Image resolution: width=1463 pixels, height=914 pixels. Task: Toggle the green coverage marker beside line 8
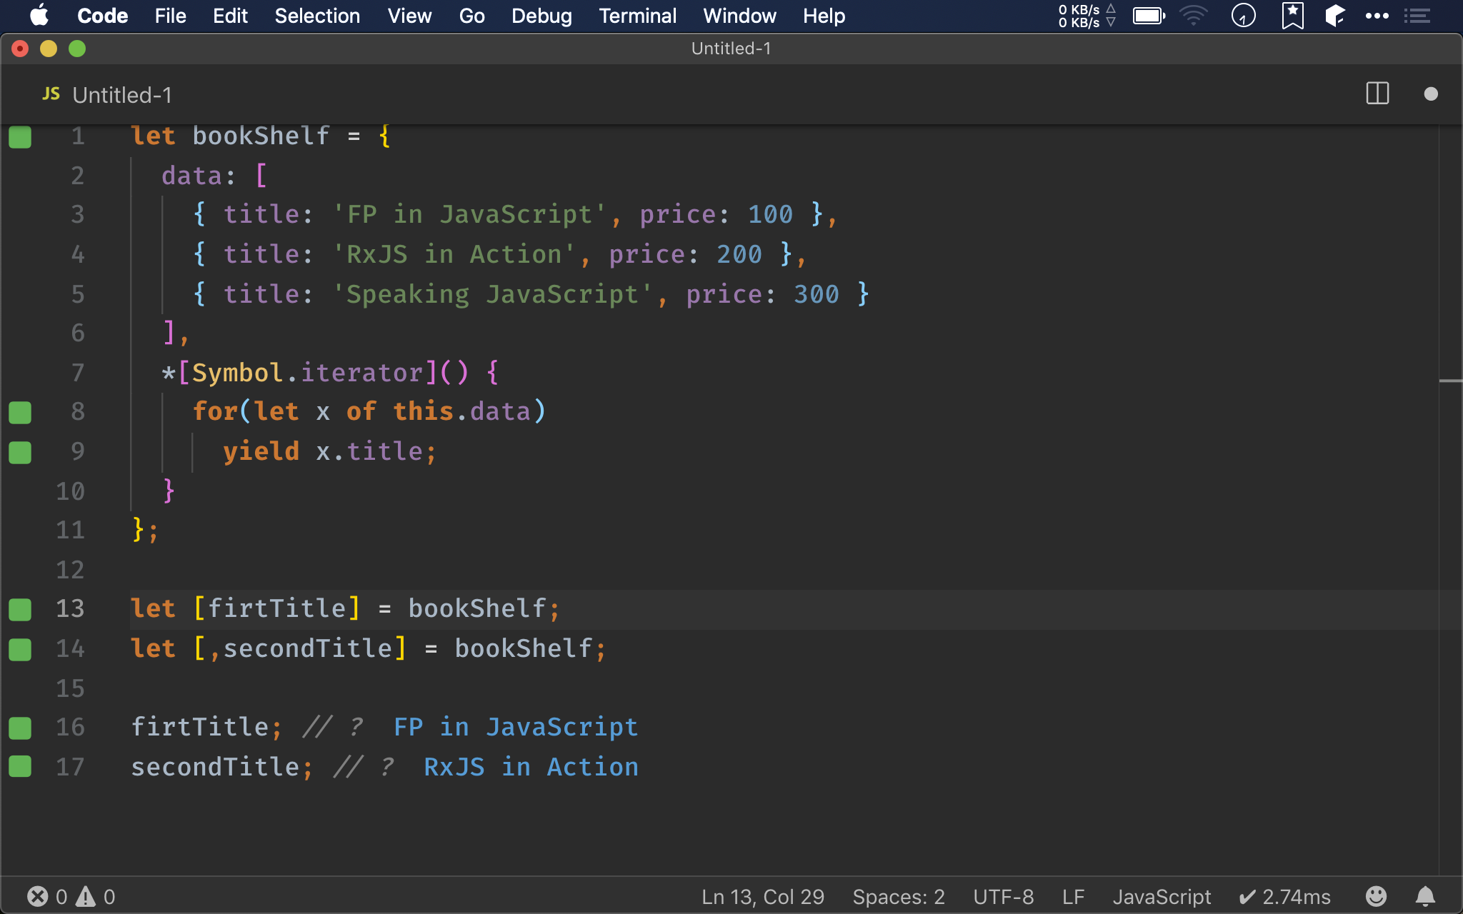pos(19,412)
